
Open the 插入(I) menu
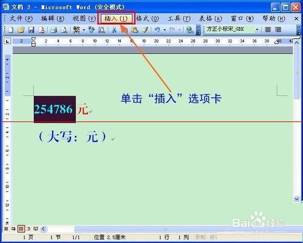116,19
